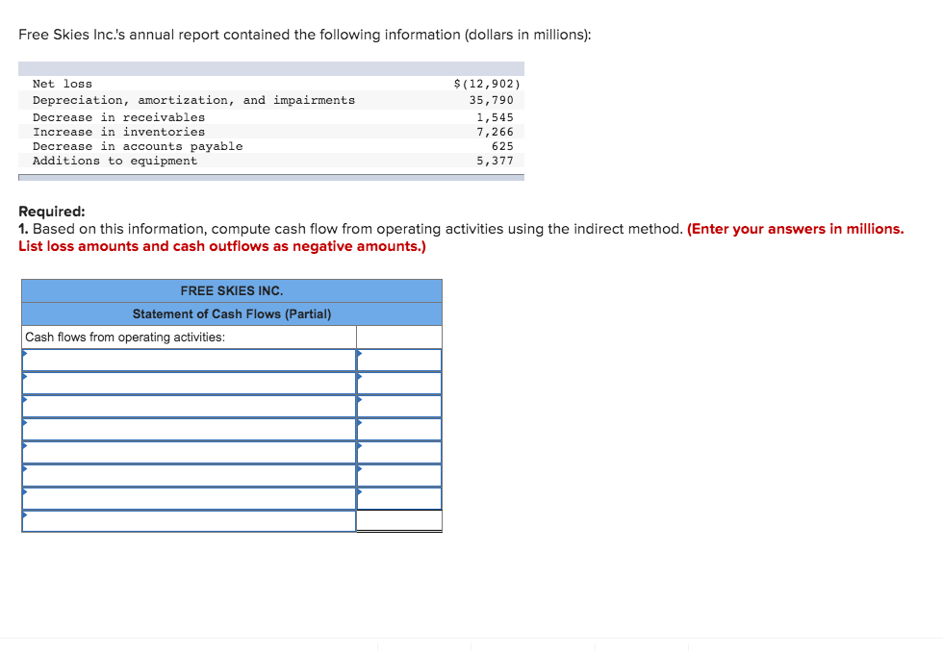Click fourth row amount input field

click(x=399, y=429)
